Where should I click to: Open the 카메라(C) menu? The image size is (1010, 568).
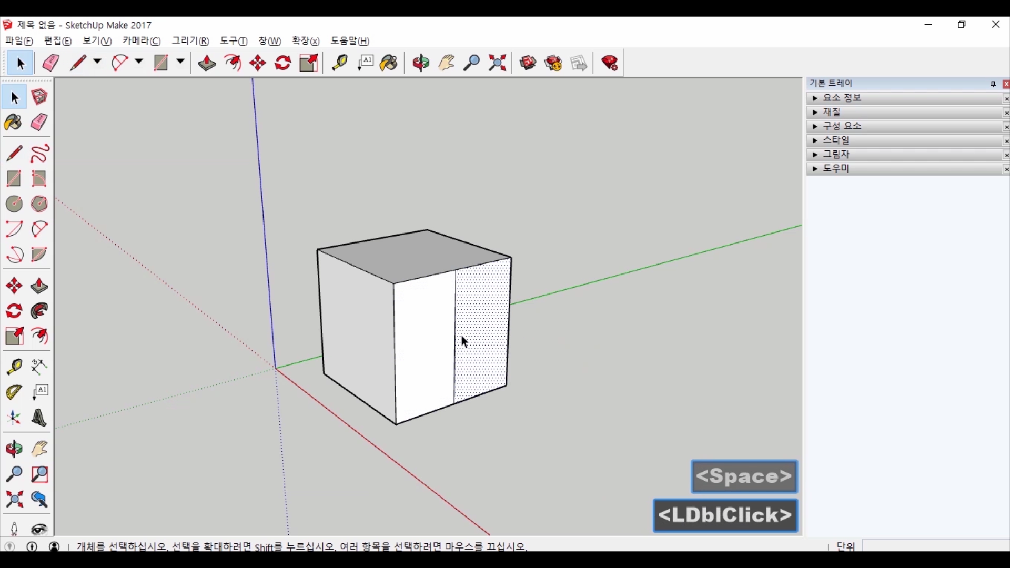coord(141,41)
